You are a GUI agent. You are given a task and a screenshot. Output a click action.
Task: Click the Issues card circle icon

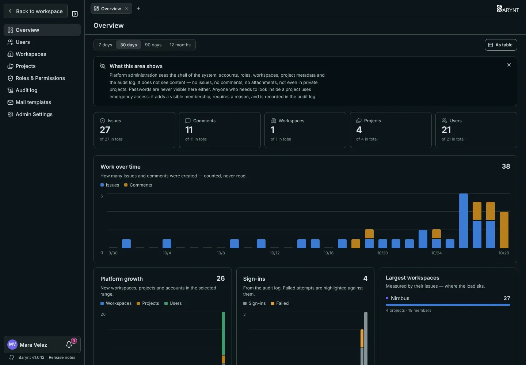pyautogui.click(x=102, y=120)
